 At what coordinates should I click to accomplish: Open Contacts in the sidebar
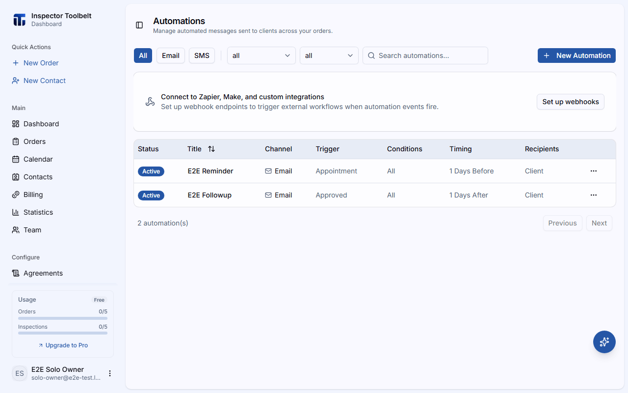pos(63,177)
